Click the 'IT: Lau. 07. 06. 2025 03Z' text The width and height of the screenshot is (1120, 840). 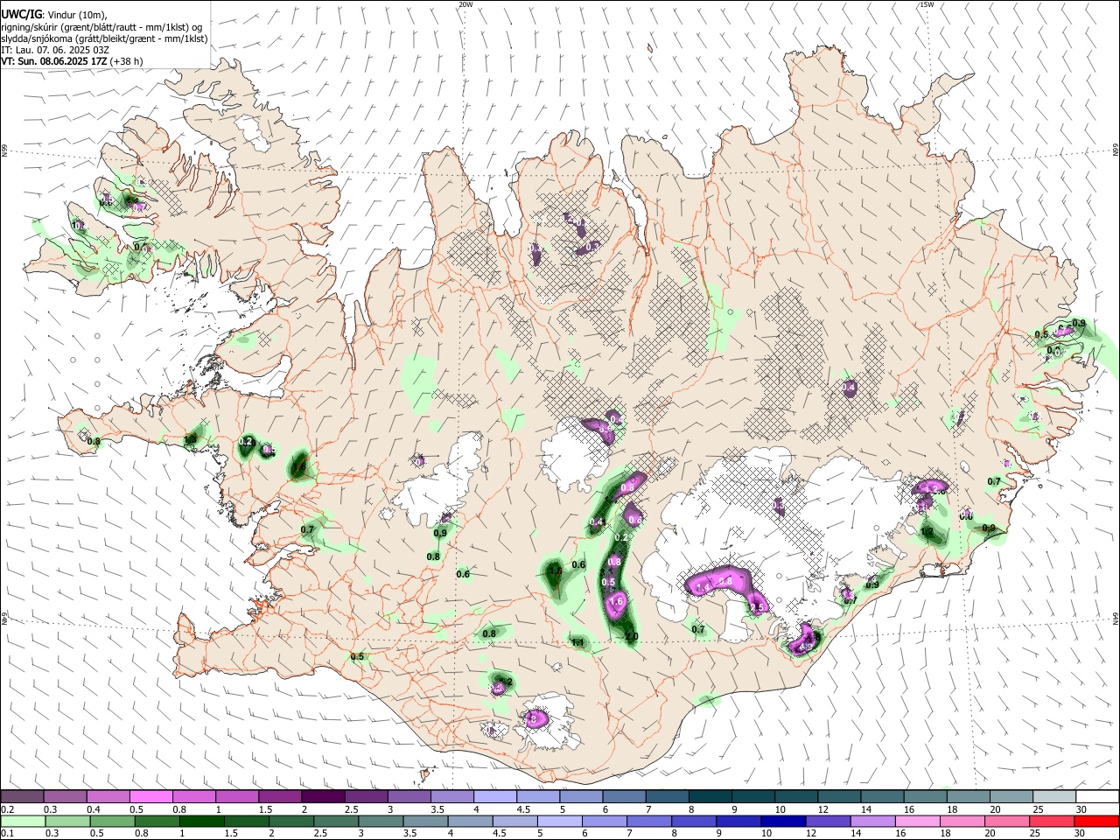[x=54, y=50]
